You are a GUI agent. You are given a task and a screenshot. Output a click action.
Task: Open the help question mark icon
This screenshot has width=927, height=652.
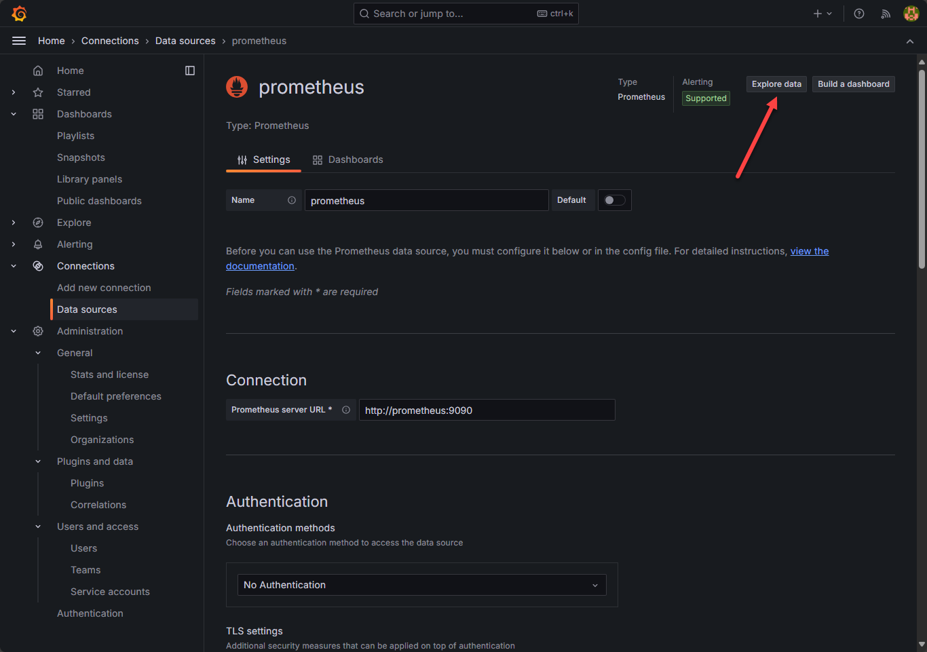[859, 14]
